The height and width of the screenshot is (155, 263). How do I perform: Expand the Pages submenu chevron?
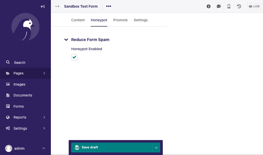coord(44,73)
